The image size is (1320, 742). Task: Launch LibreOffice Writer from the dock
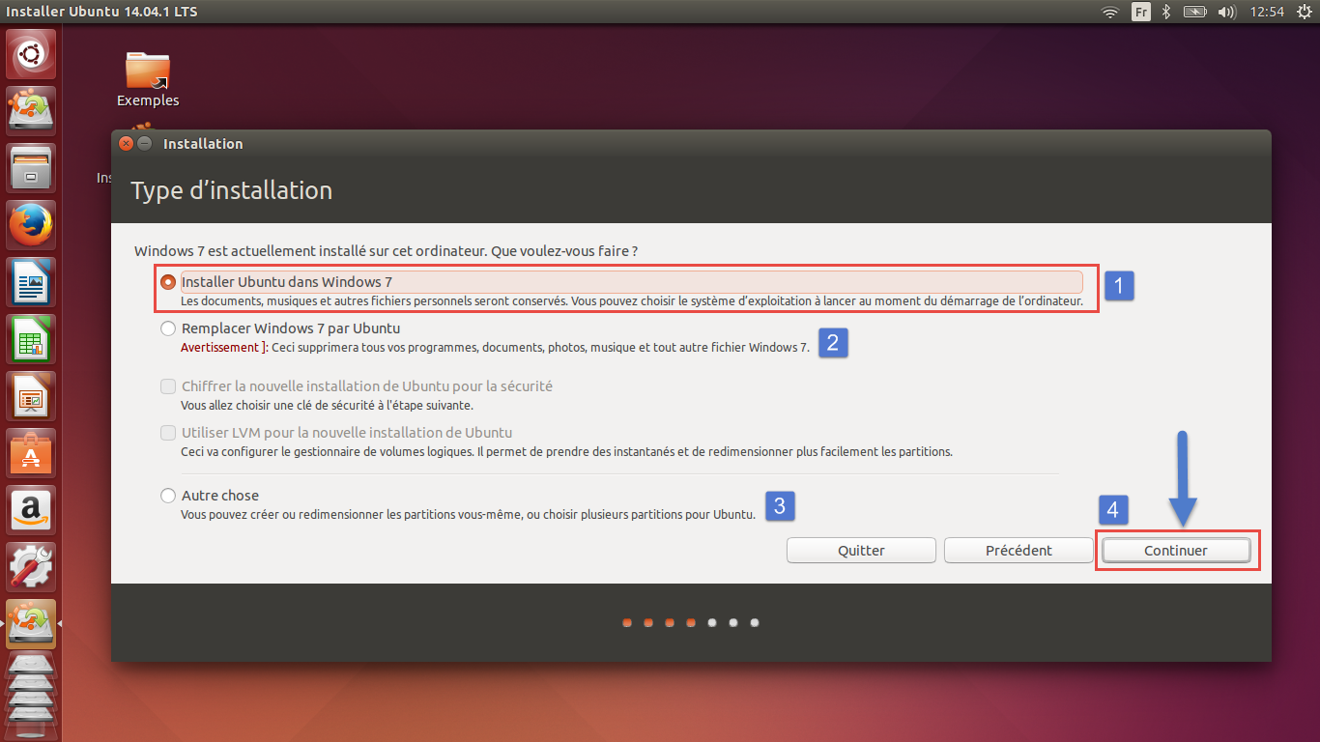pos(32,283)
